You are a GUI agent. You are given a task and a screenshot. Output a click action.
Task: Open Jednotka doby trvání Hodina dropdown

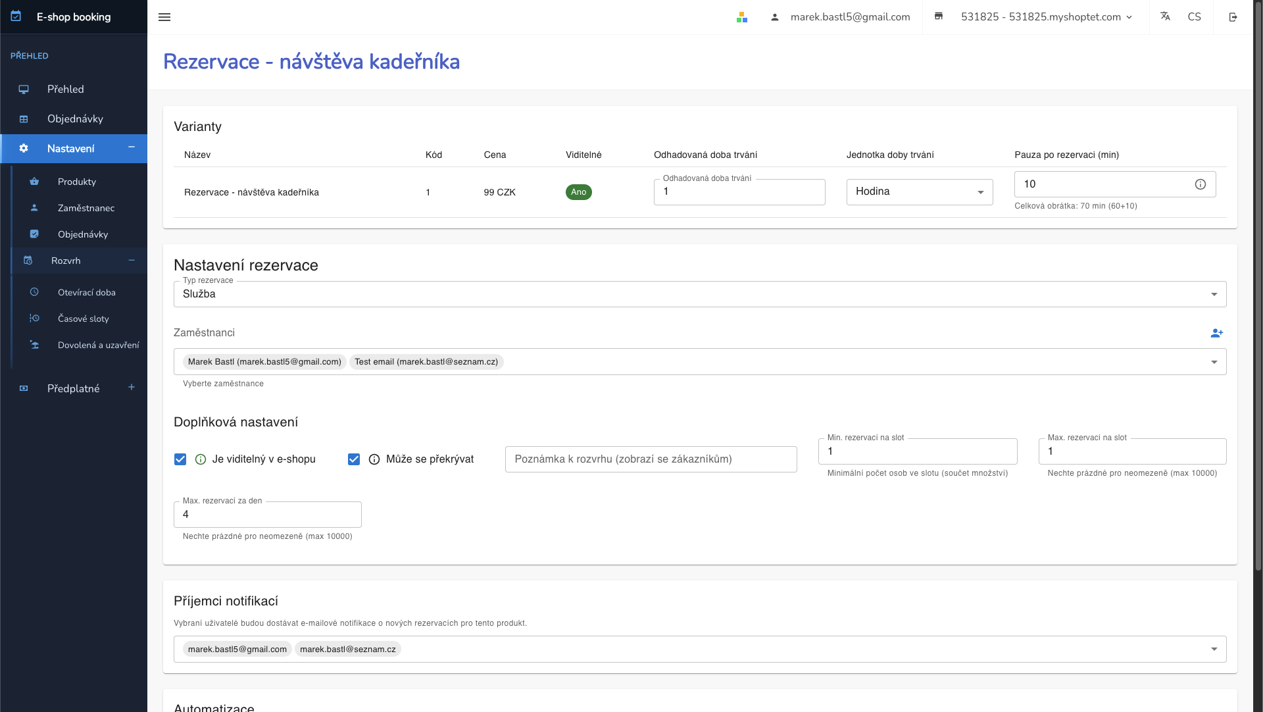(x=919, y=192)
